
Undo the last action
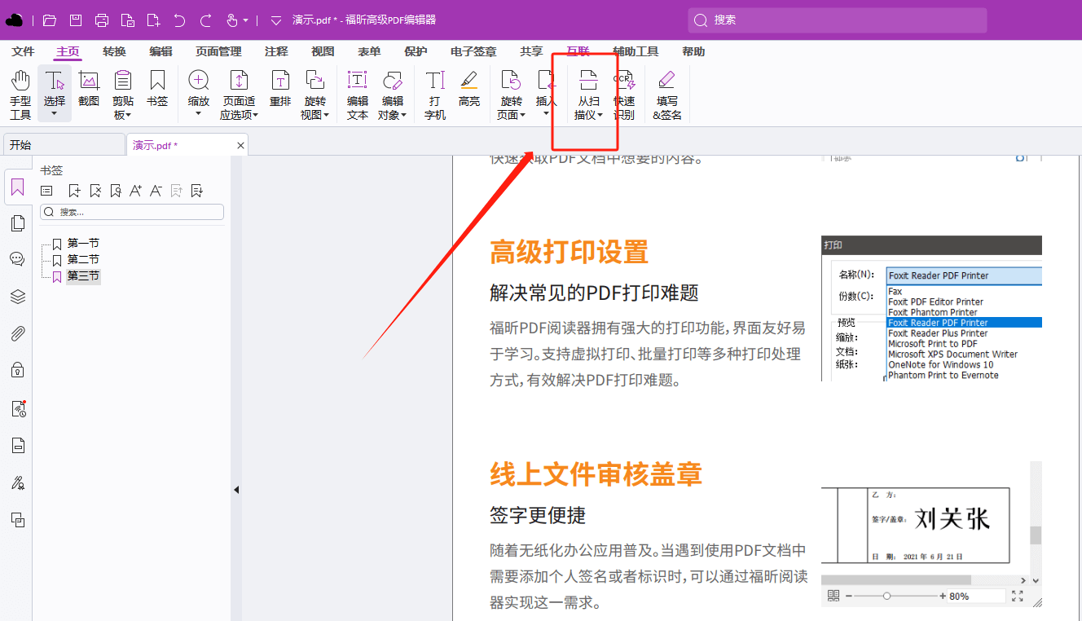[180, 20]
